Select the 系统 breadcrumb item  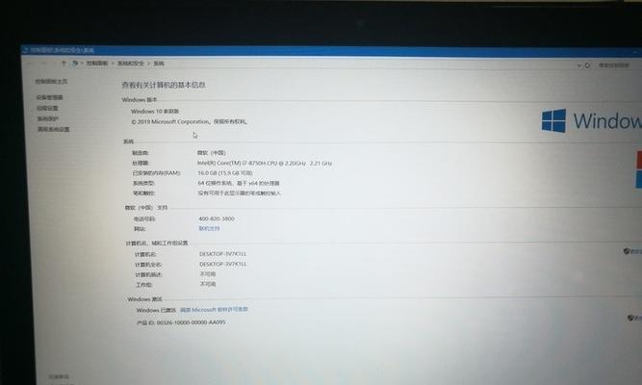(x=159, y=64)
